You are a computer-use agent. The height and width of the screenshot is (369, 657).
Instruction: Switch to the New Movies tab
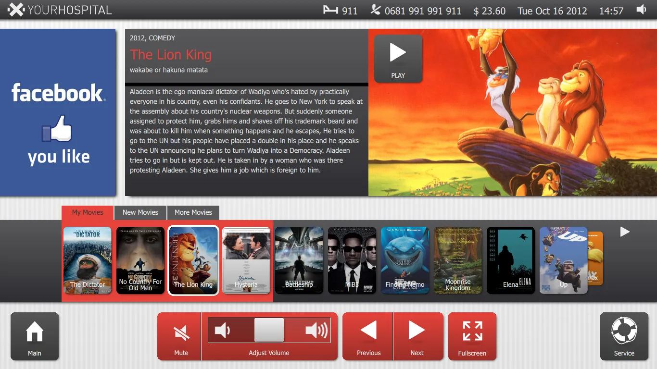[x=140, y=212]
